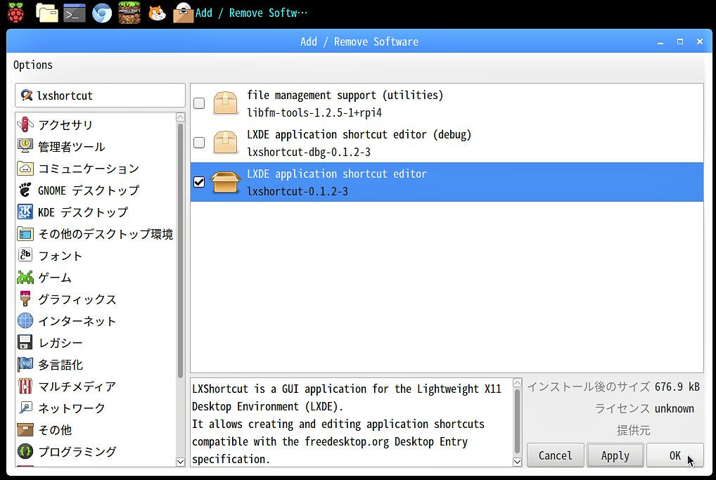Confirm with the OK button
This screenshot has width=716, height=480.
[x=675, y=455]
